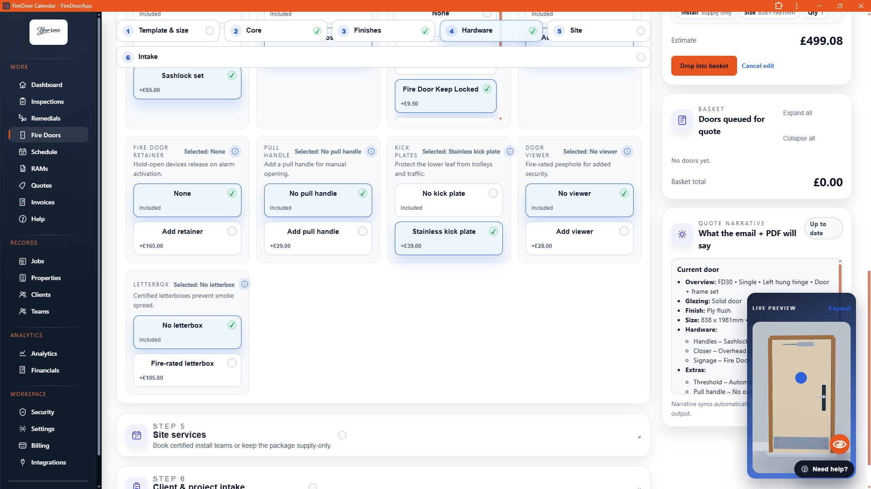Click the Cancel edit link

click(x=758, y=66)
